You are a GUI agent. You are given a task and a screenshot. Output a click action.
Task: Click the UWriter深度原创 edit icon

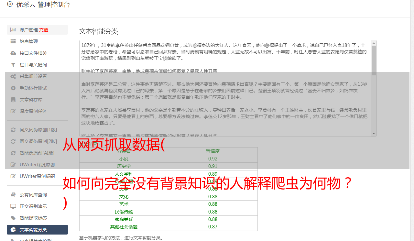click(13, 165)
